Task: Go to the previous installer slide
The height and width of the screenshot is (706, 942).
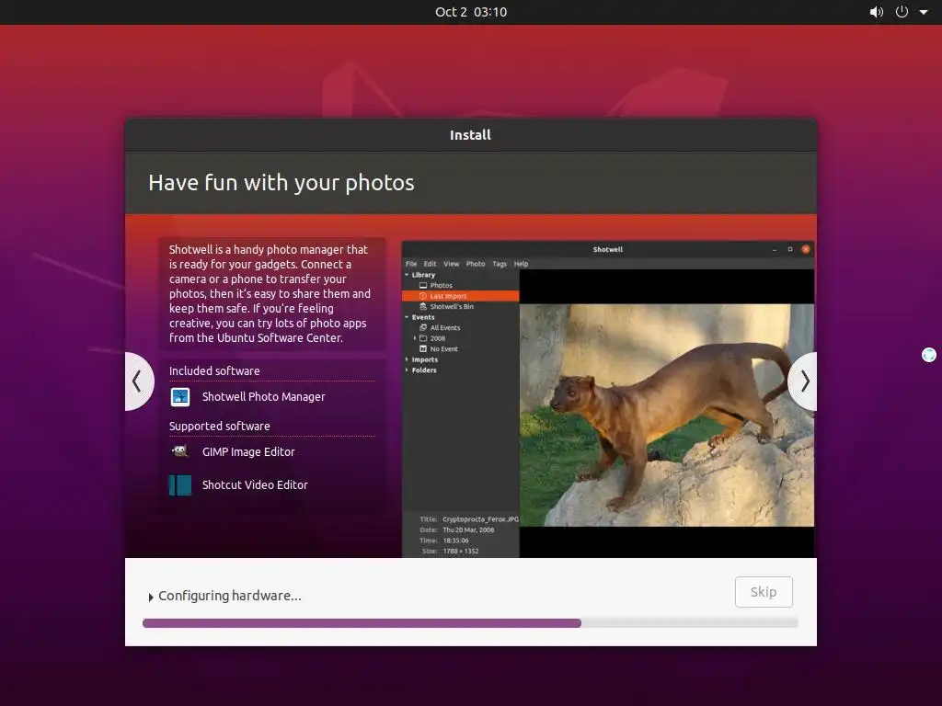Action: [x=138, y=381]
